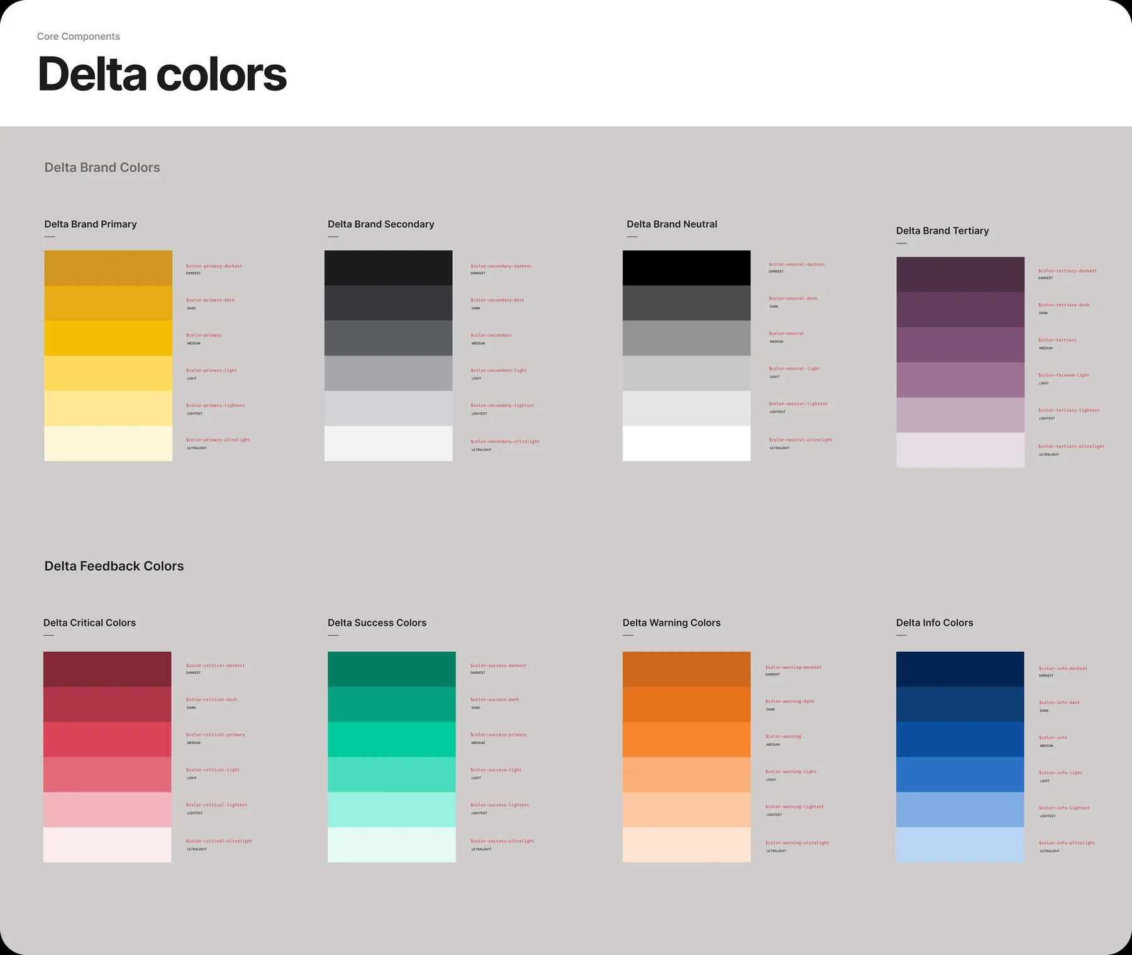Click the Core Components breadcrumb text
Viewport: 1132px width, 955px height.
pyautogui.click(x=78, y=36)
